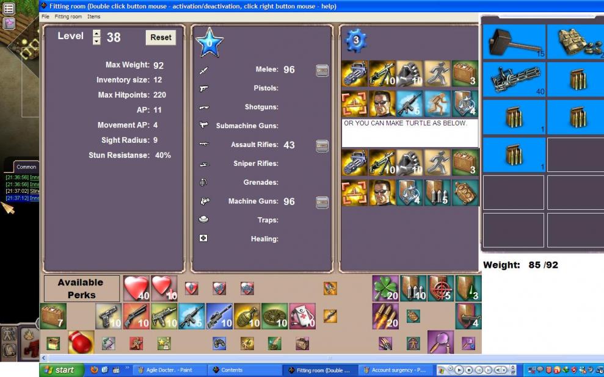Click the blue gear perk points icon

tap(355, 41)
